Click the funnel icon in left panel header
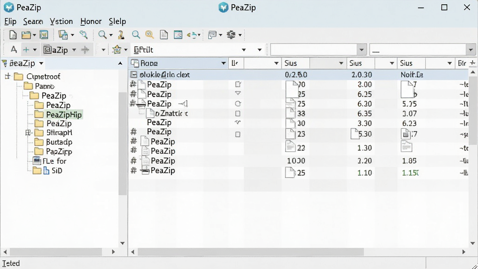This screenshot has width=478, height=269. (5, 64)
